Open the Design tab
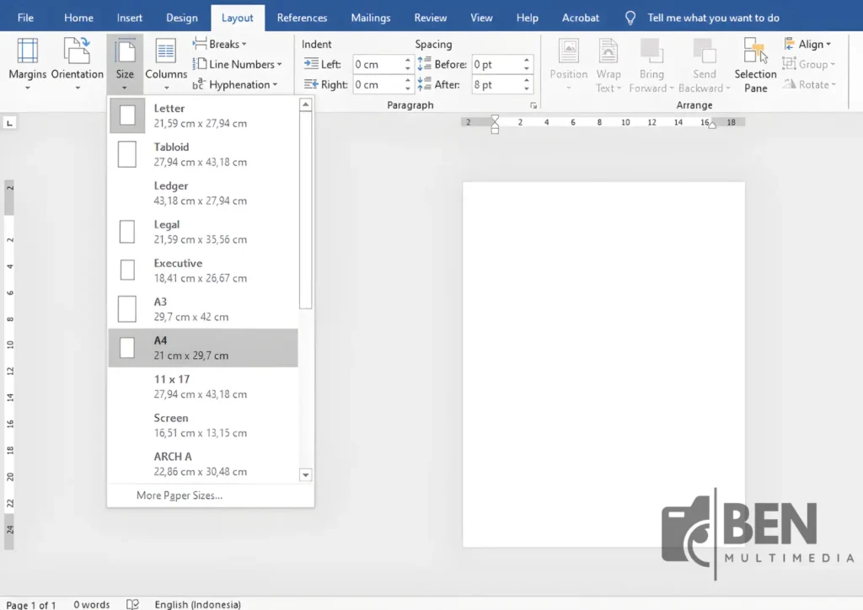This screenshot has height=610, width=863. 181,17
